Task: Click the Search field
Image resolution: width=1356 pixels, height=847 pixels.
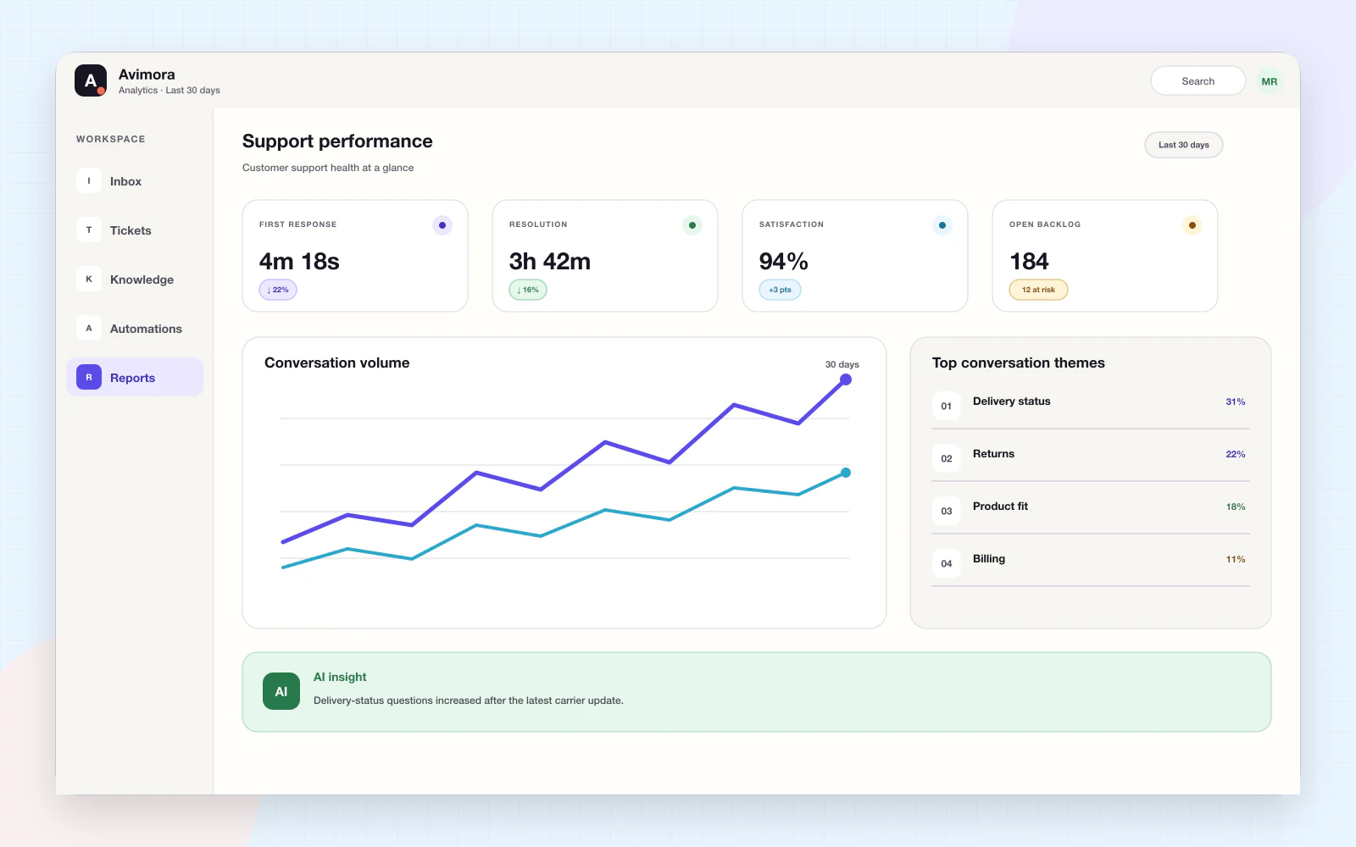Action: pyautogui.click(x=1198, y=81)
